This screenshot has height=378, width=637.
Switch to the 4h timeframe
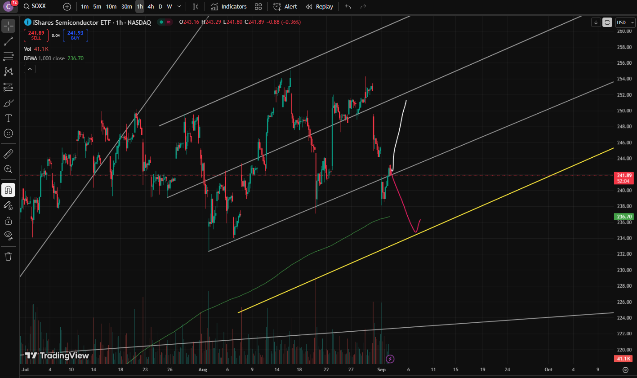(x=151, y=7)
